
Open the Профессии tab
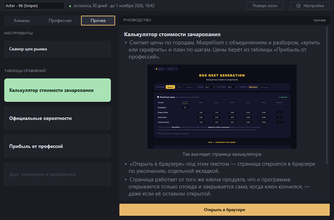(60, 21)
